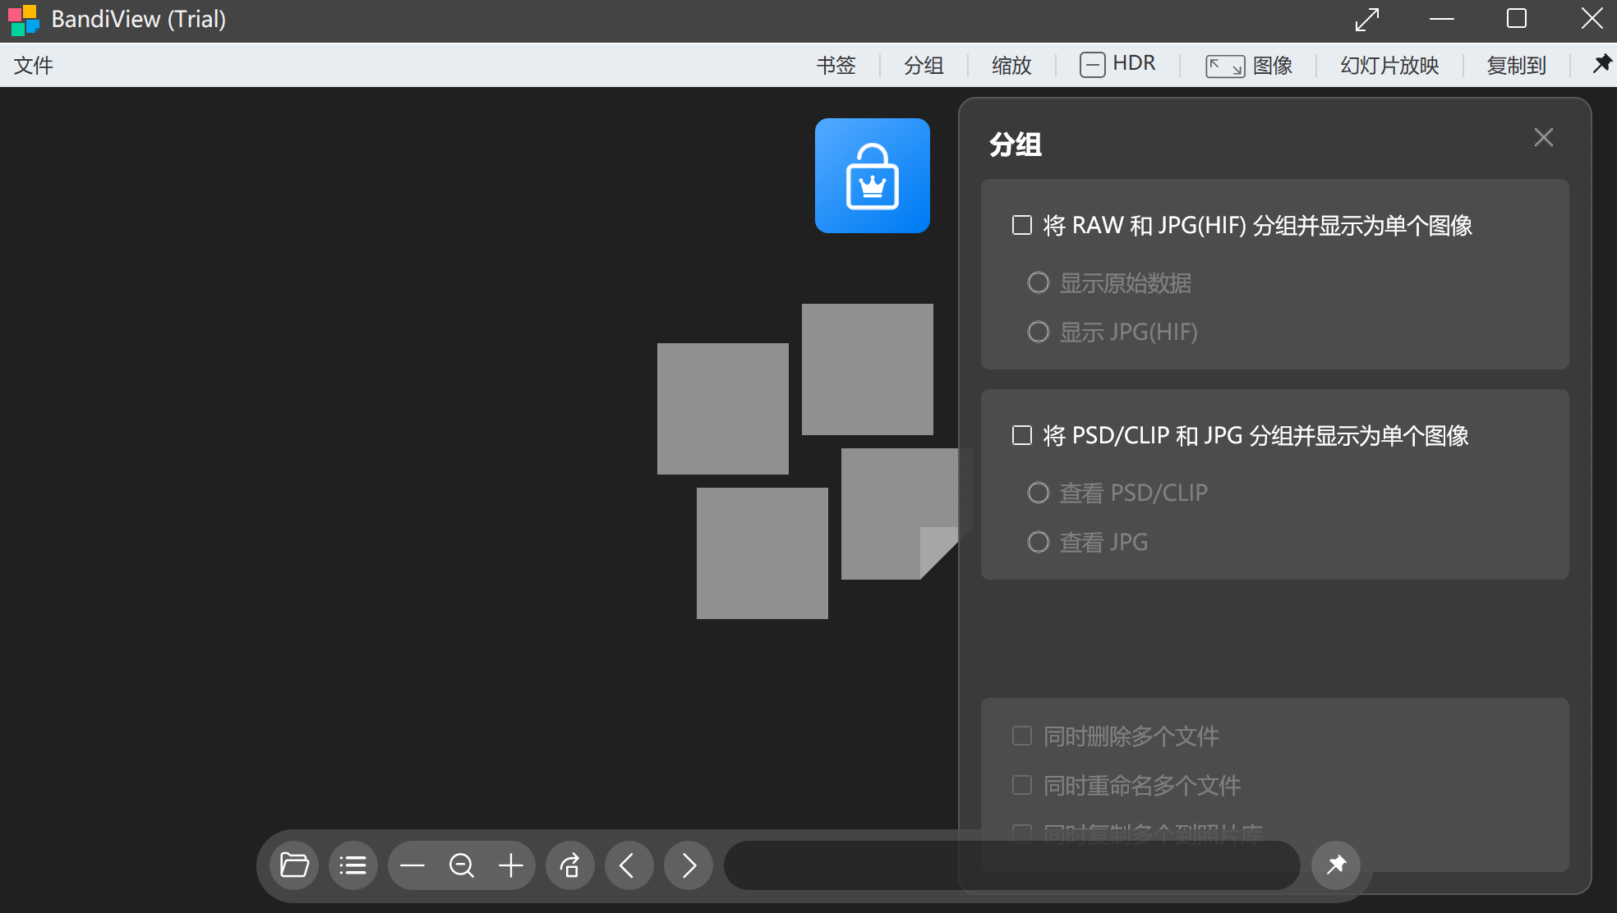Click the BandiView logo icon
This screenshot has height=913, width=1617.
[x=23, y=20]
